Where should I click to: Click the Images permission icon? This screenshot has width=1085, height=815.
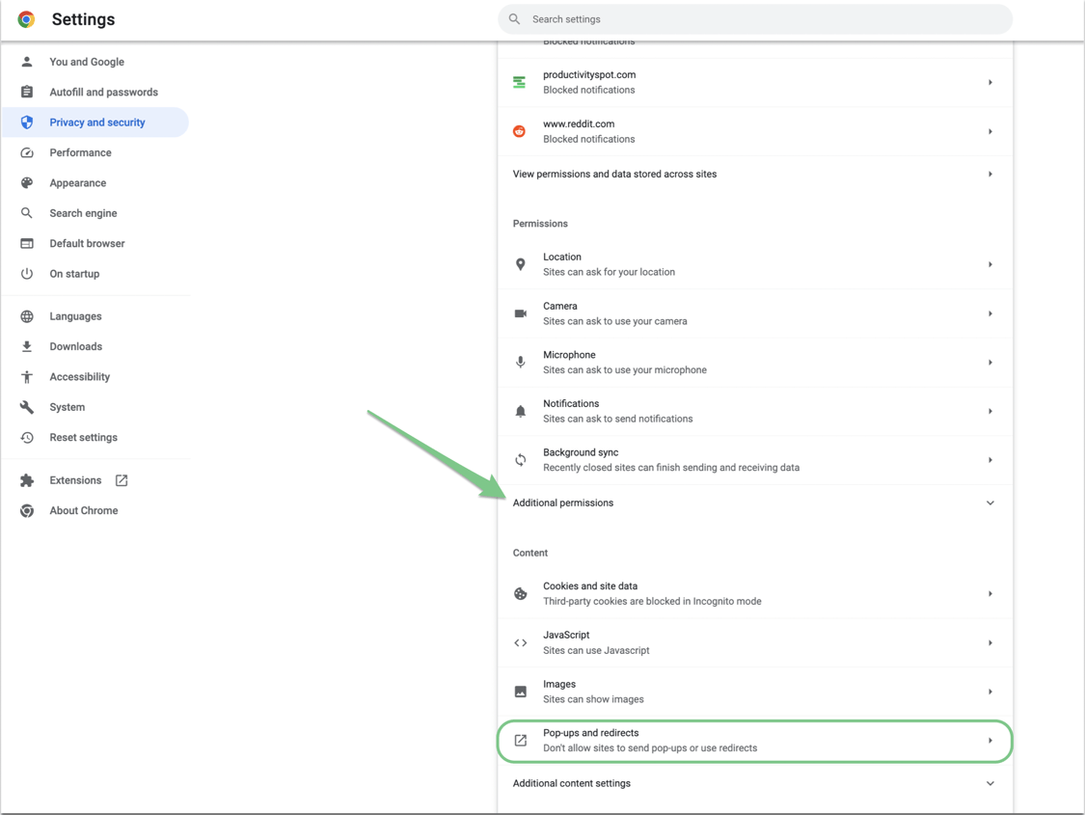click(x=521, y=691)
